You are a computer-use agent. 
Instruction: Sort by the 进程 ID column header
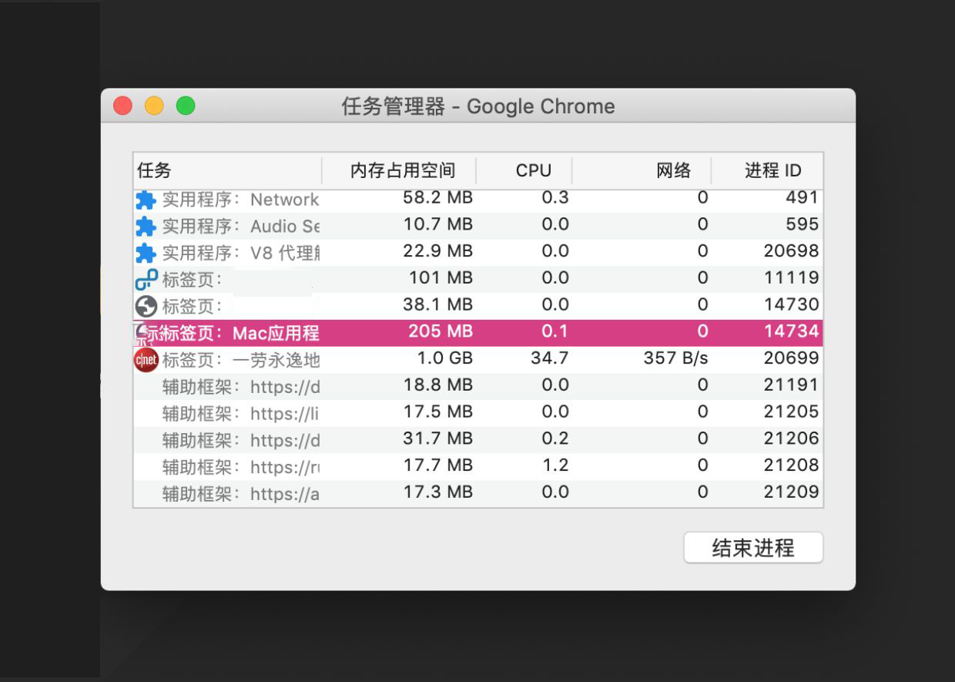point(768,170)
